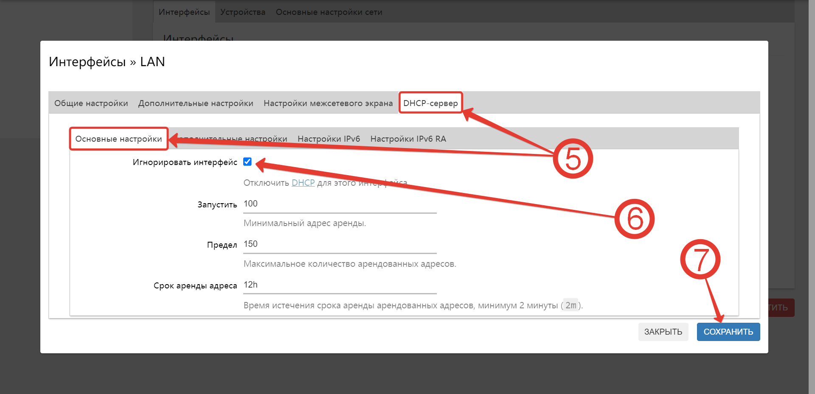Open the 'Основные настройки' sub-tab

click(118, 138)
